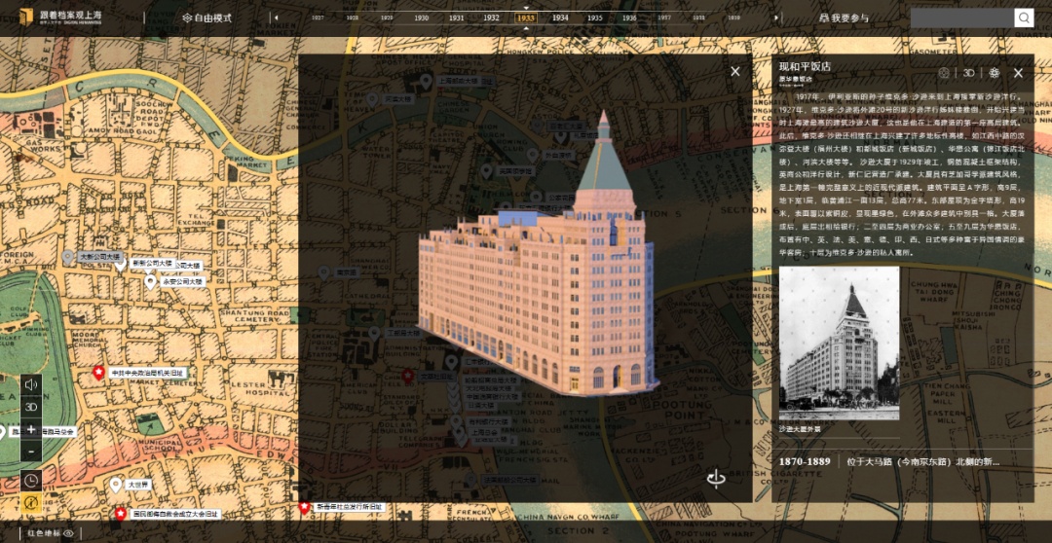Click the 有利银行大楼 map label
This screenshot has height=543, width=1052.
[488, 422]
